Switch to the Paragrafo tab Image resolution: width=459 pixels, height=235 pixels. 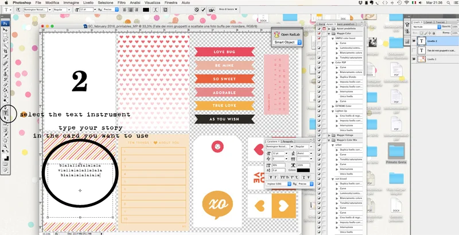pos(288,141)
